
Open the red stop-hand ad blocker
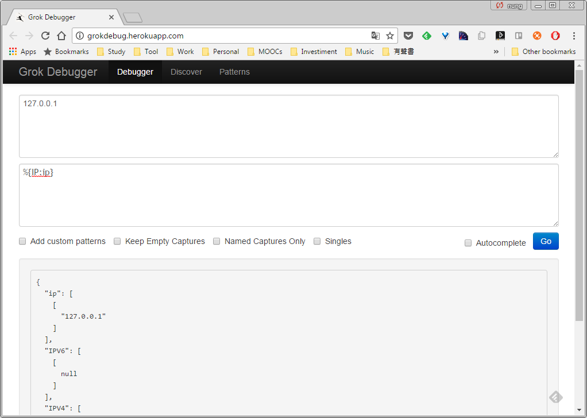pyautogui.click(x=555, y=36)
